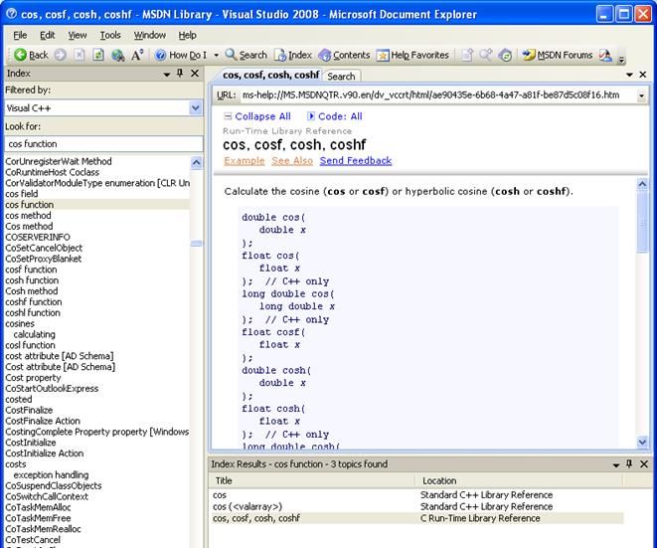This screenshot has width=657, height=548.
Task: Click the magnifier icon right of Help Favorites
Action: (x=486, y=55)
